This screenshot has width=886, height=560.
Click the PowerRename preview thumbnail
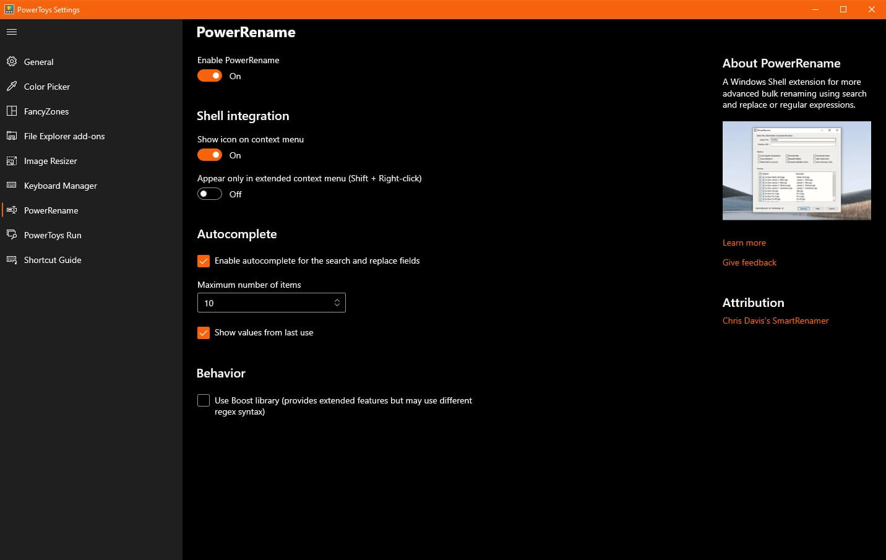pos(796,170)
